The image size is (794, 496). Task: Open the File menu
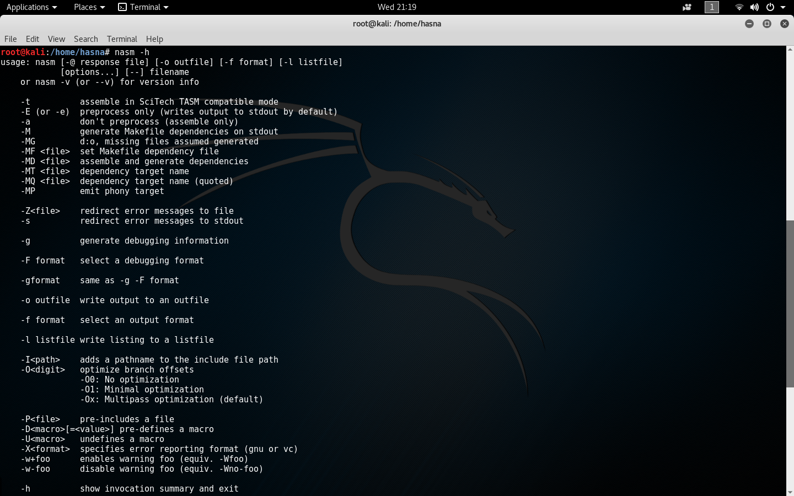10,39
